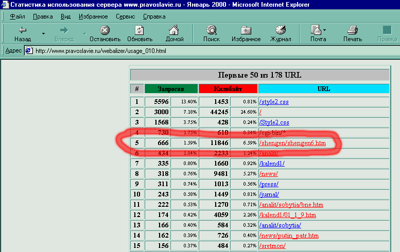Click the Back (Назад) arrow icon
Viewport: 400px width, 252px height.
pos(22,30)
